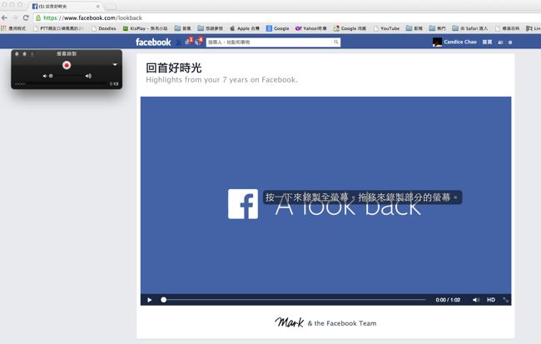Toggle HD video quality

coord(491,299)
